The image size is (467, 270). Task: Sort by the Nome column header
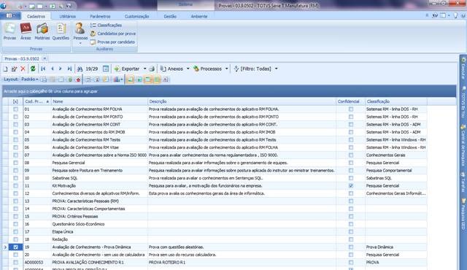tap(99, 101)
